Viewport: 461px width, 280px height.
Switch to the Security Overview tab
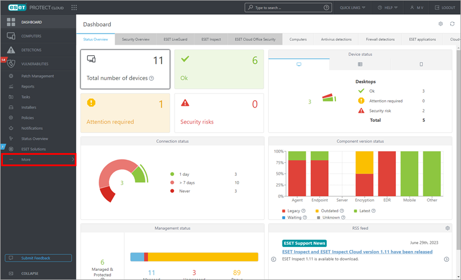pos(136,39)
